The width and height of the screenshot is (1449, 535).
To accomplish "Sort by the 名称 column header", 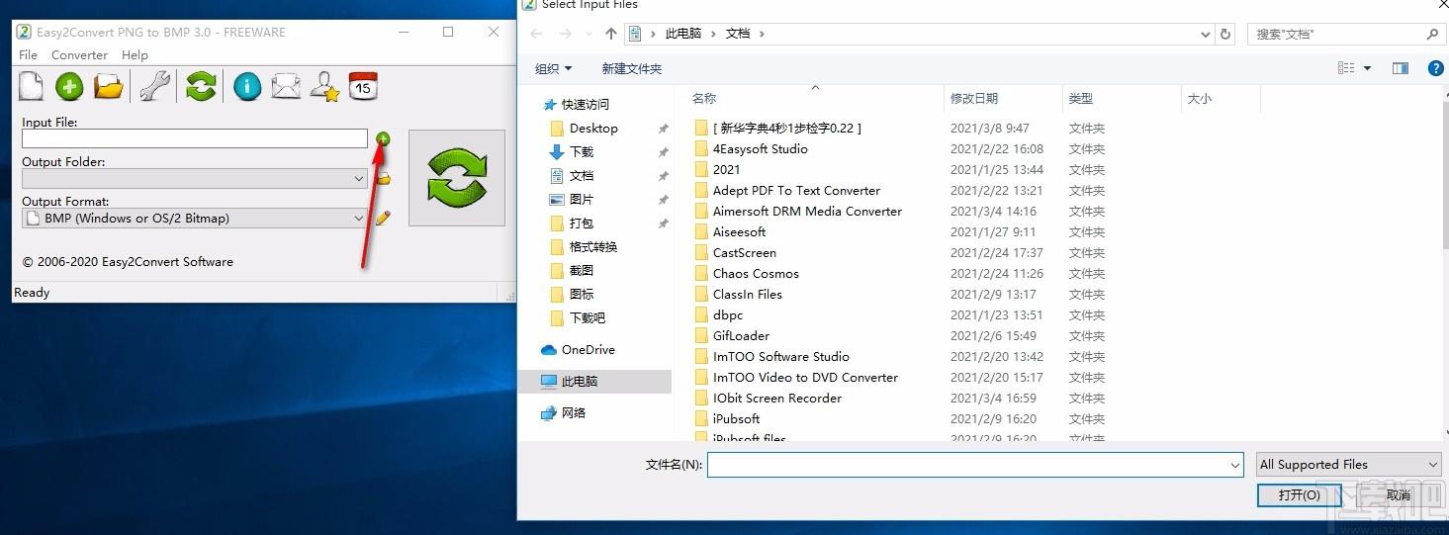I will [x=703, y=98].
